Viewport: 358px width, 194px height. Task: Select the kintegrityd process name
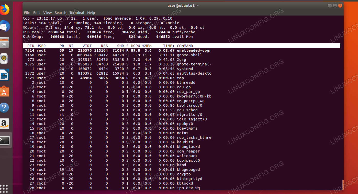(189, 179)
